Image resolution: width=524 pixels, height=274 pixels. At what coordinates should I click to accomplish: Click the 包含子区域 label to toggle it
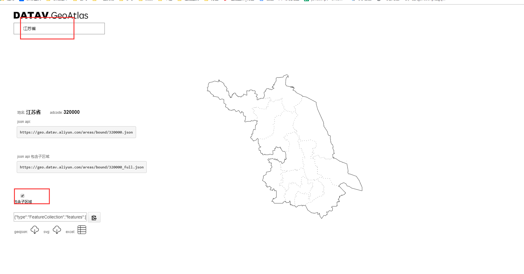coord(23,201)
